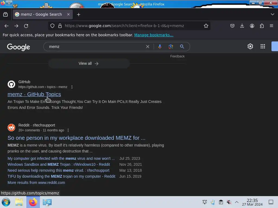Open options for Reddit result
The image size is (278, 208).
pyautogui.click(x=68, y=130)
